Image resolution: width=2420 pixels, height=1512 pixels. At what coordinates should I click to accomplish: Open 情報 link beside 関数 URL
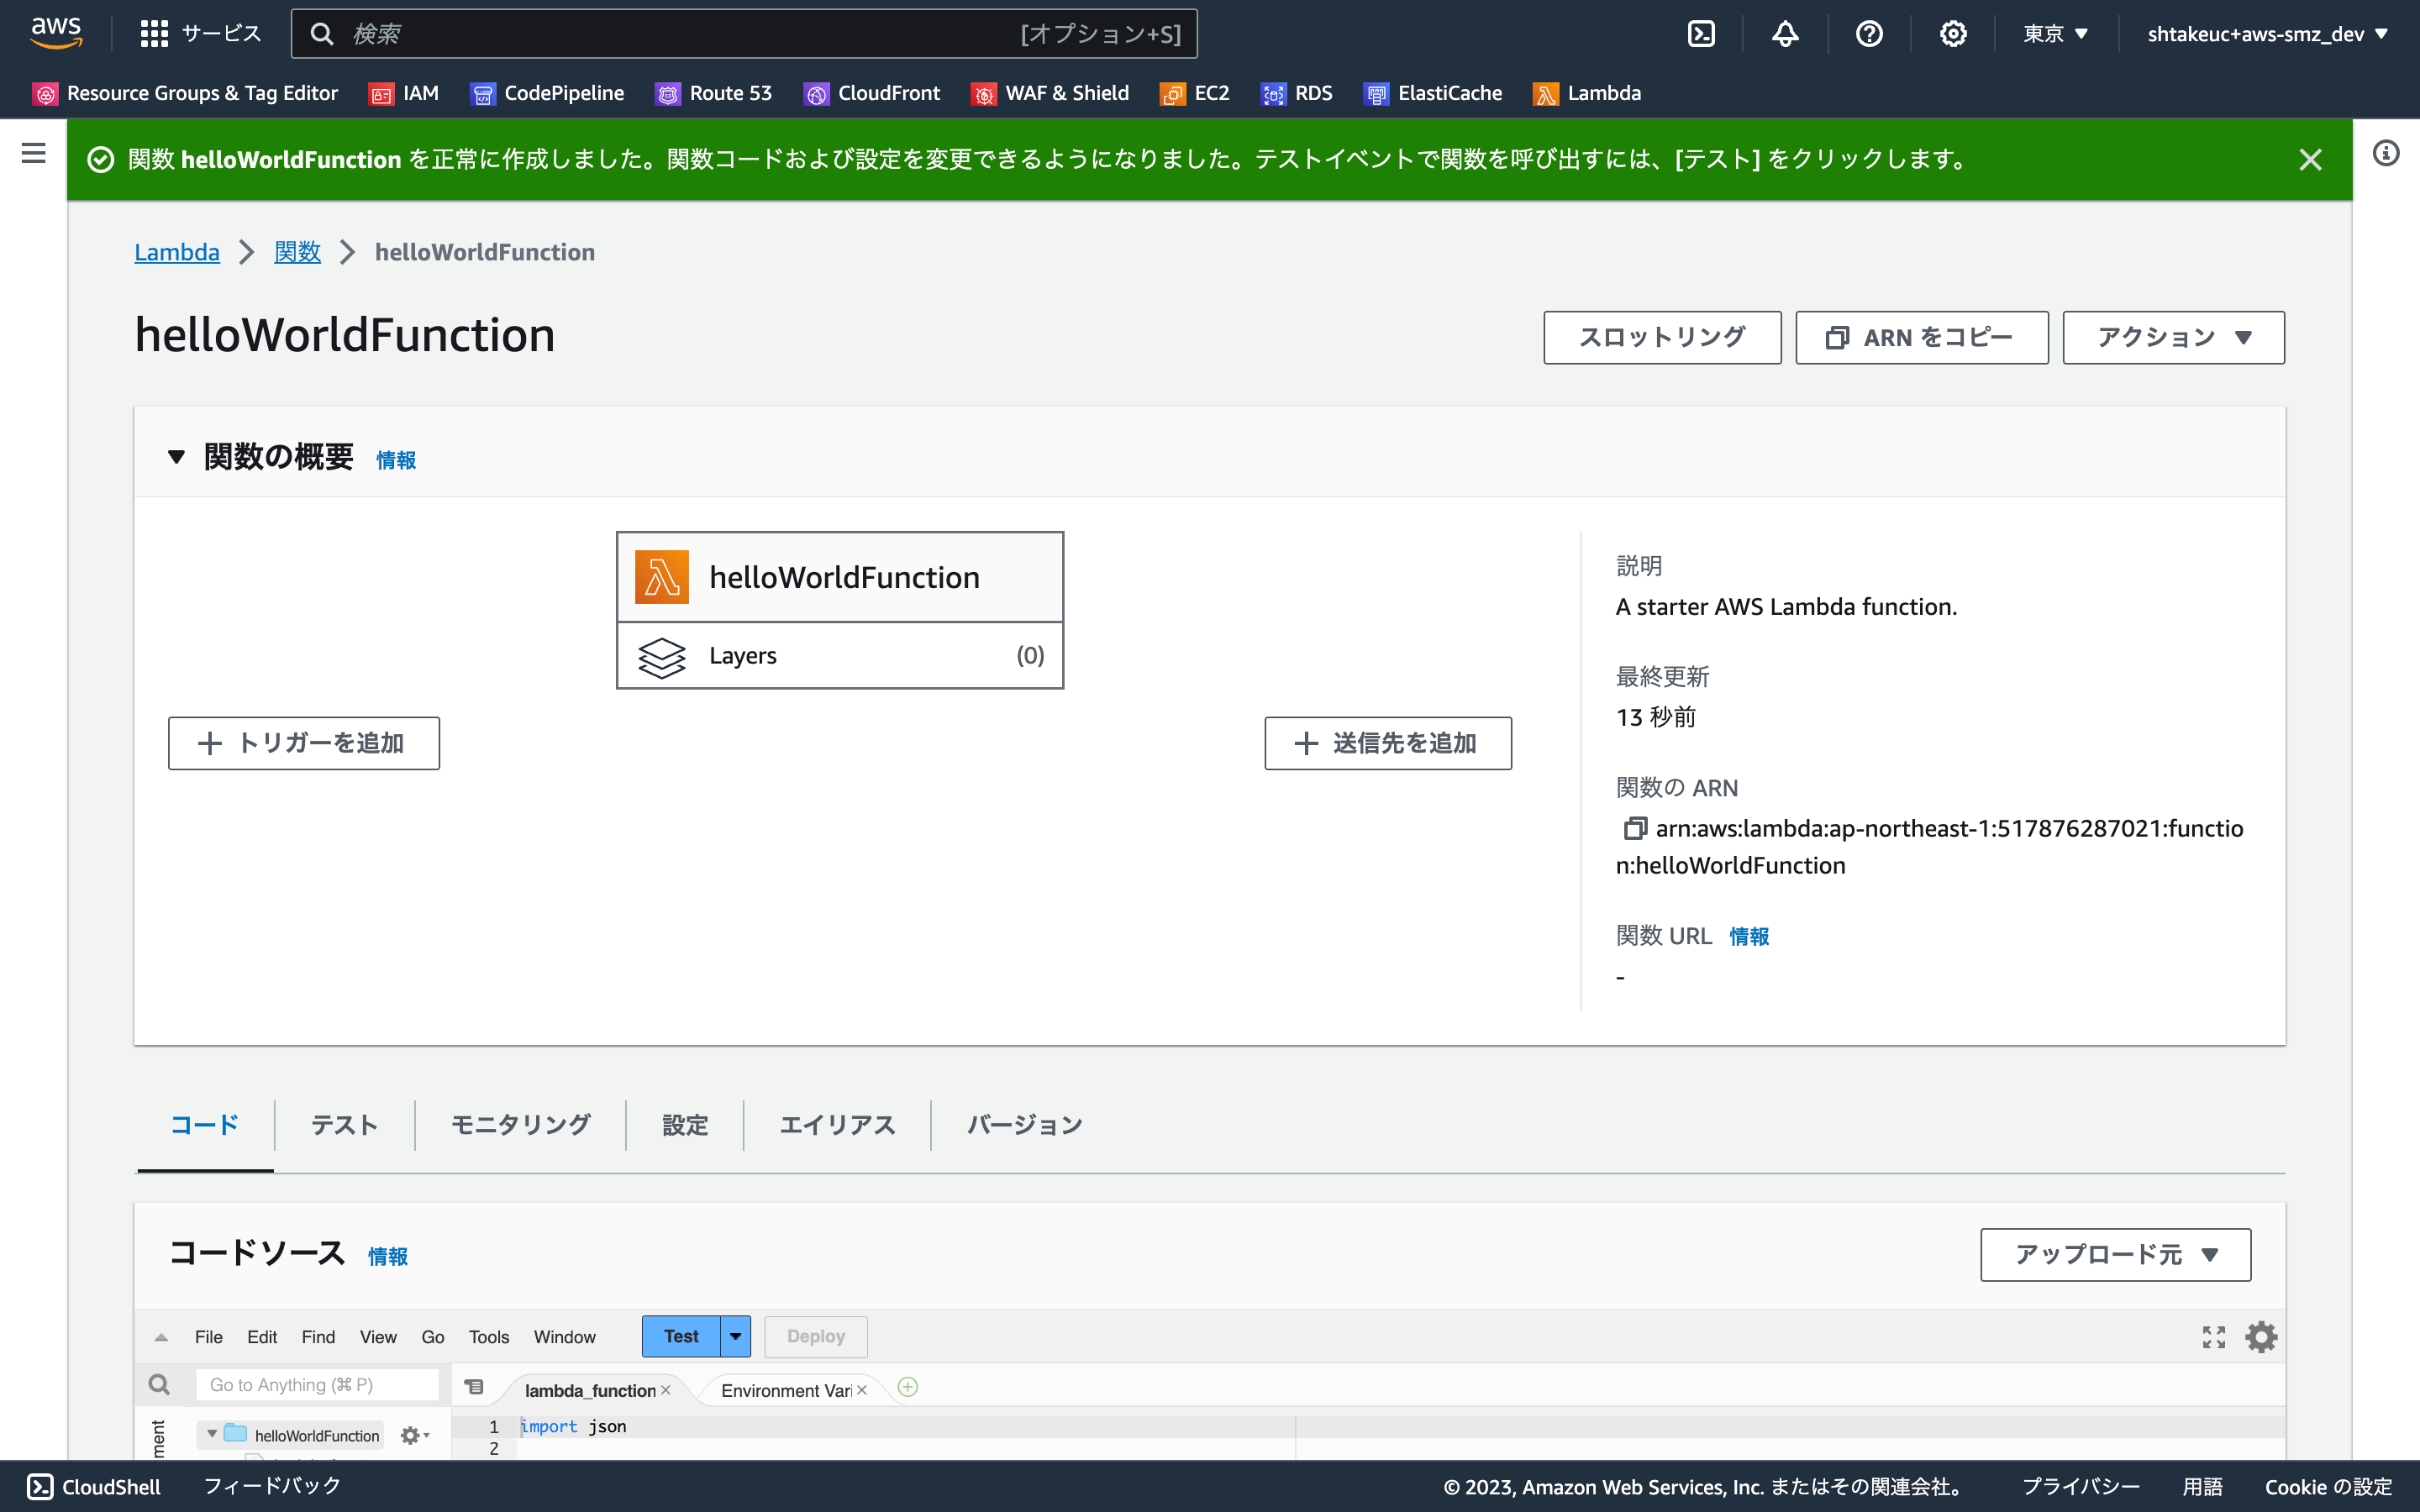[1749, 936]
